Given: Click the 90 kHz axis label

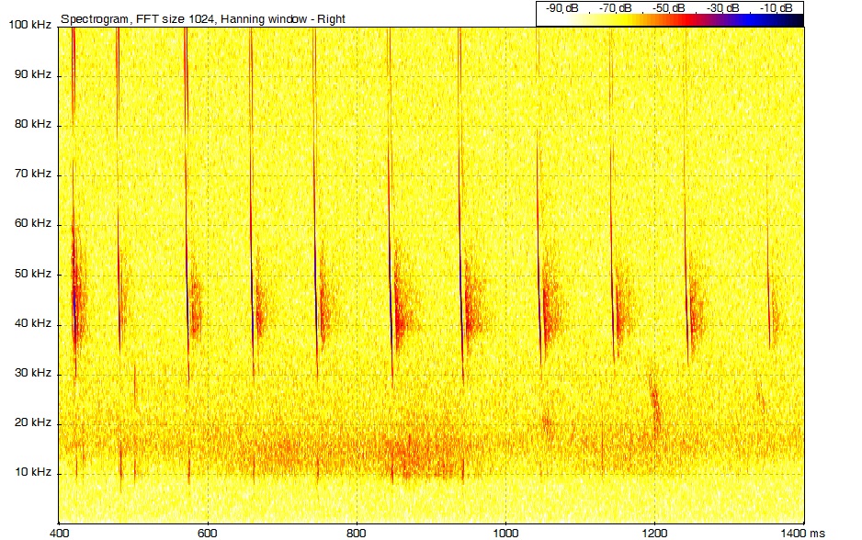Looking at the screenshot, I should click(x=33, y=74).
